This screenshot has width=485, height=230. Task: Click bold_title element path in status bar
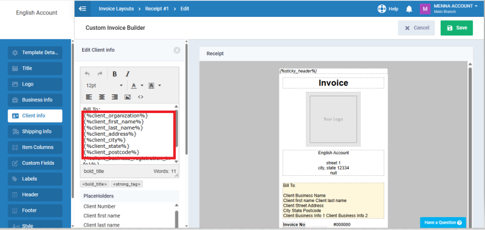tap(94, 171)
